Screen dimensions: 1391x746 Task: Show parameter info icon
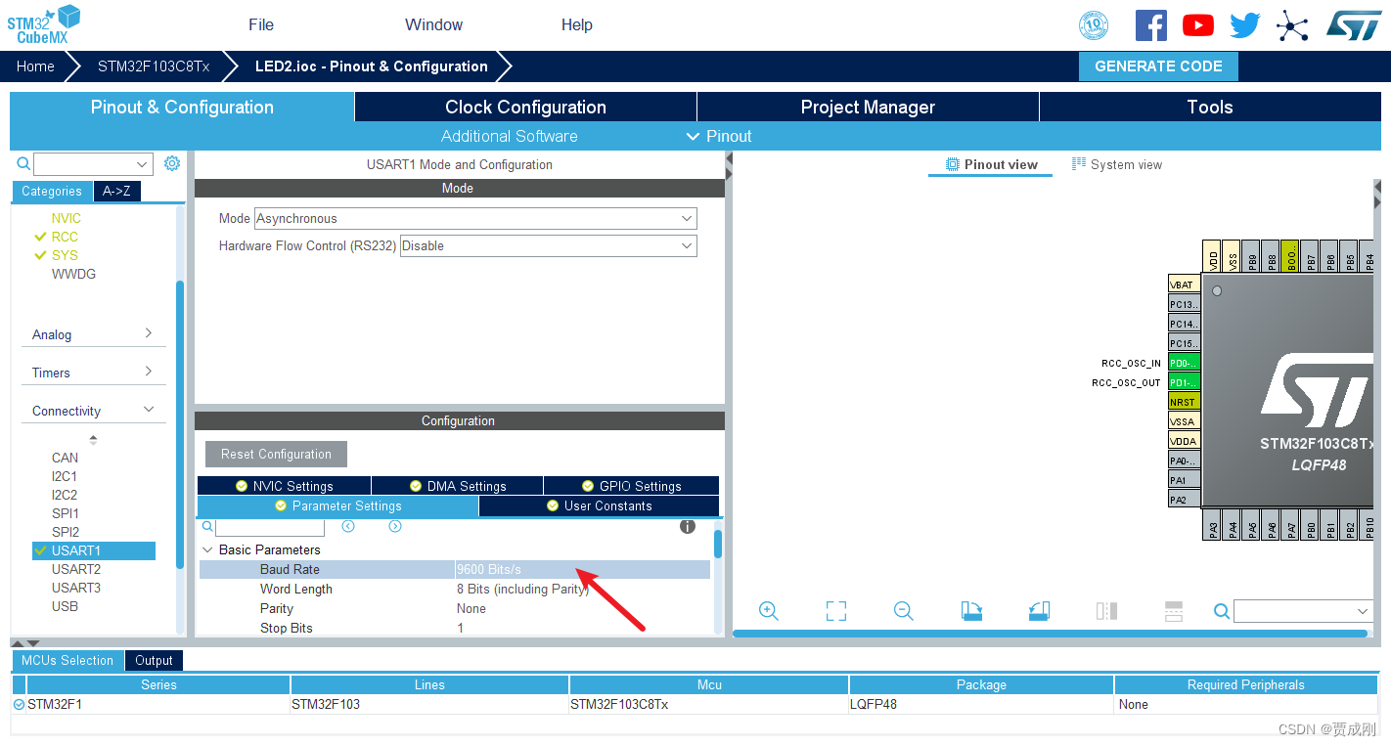688,526
